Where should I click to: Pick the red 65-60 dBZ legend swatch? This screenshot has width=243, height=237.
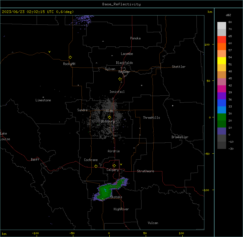point(222,39)
